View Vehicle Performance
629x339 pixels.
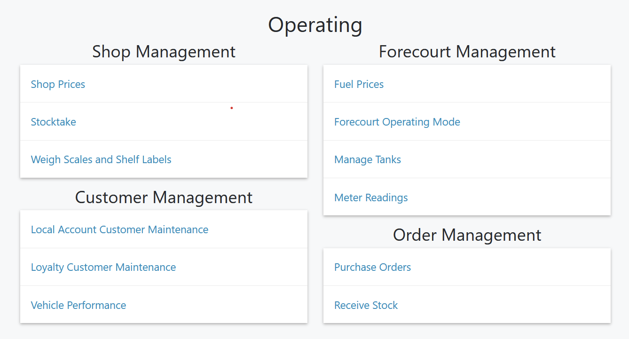(x=79, y=305)
